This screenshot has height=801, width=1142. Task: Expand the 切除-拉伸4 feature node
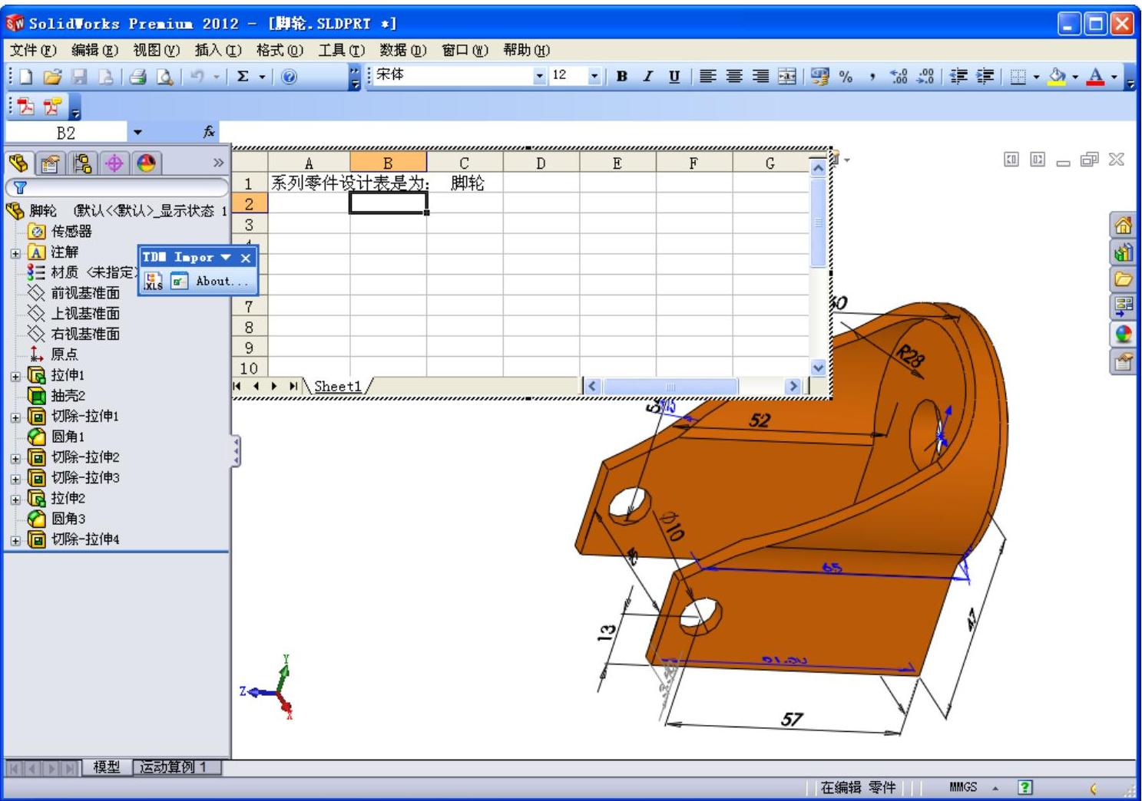point(15,541)
